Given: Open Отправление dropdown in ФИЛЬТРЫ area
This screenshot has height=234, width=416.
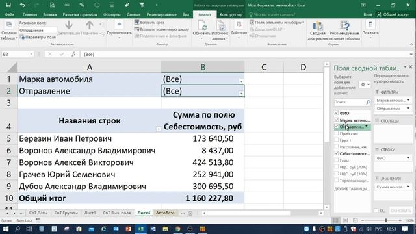Looking at the screenshot, I should [x=408, y=109].
